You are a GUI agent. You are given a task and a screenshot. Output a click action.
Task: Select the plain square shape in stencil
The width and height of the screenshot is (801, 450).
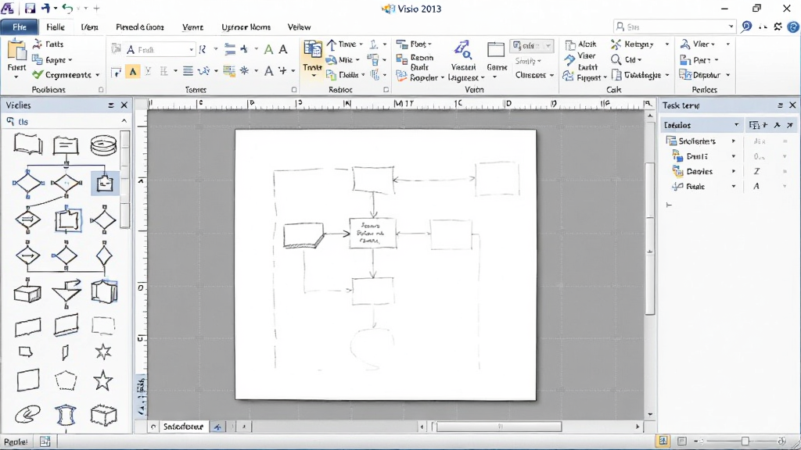pyautogui.click(x=28, y=380)
